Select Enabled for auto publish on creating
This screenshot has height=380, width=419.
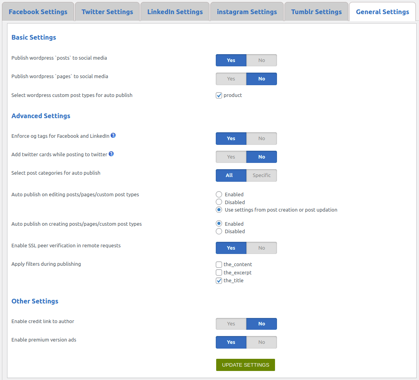click(219, 223)
